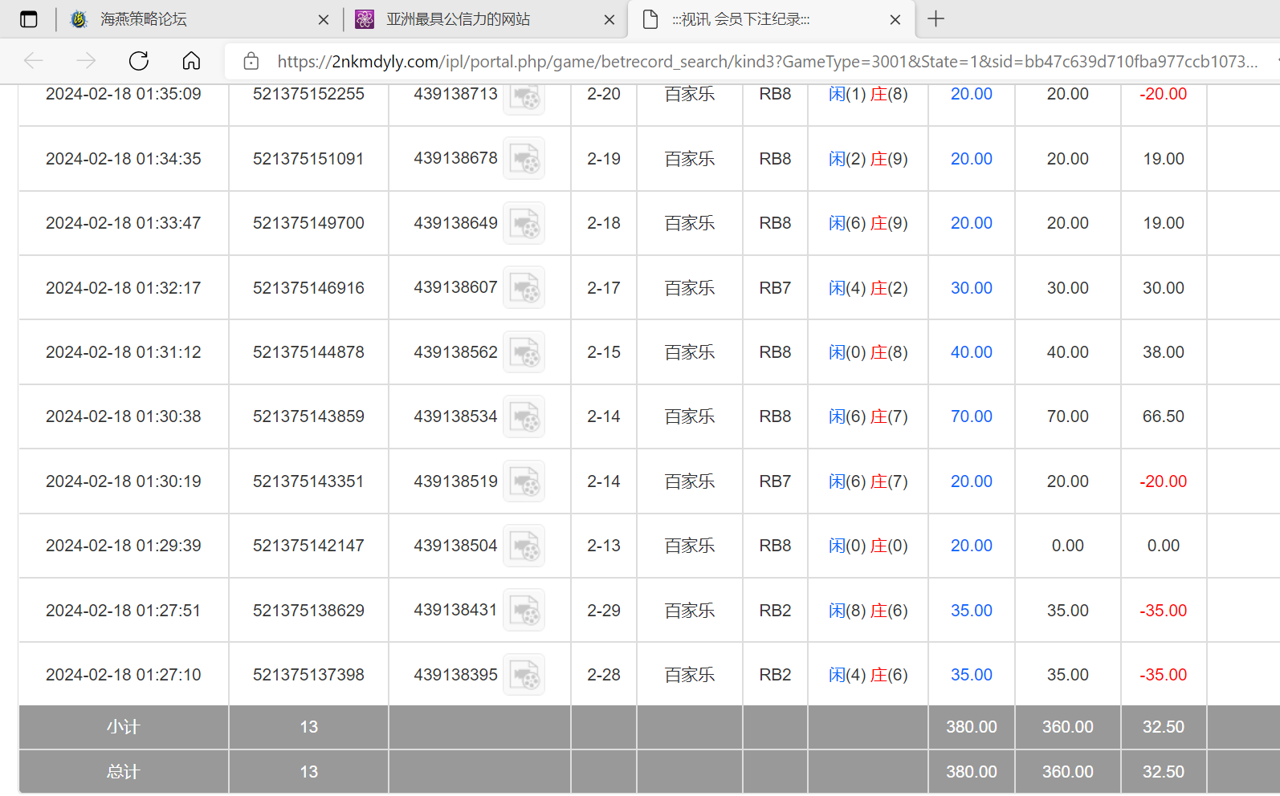Open result 闲(2) 庄(9) link
Image resolution: width=1280 pixels, height=796 pixels.
click(x=868, y=159)
